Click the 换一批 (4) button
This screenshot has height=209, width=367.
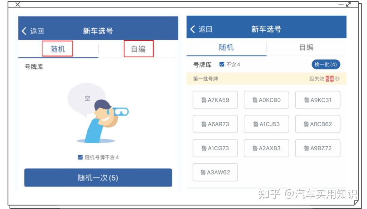tap(326, 64)
